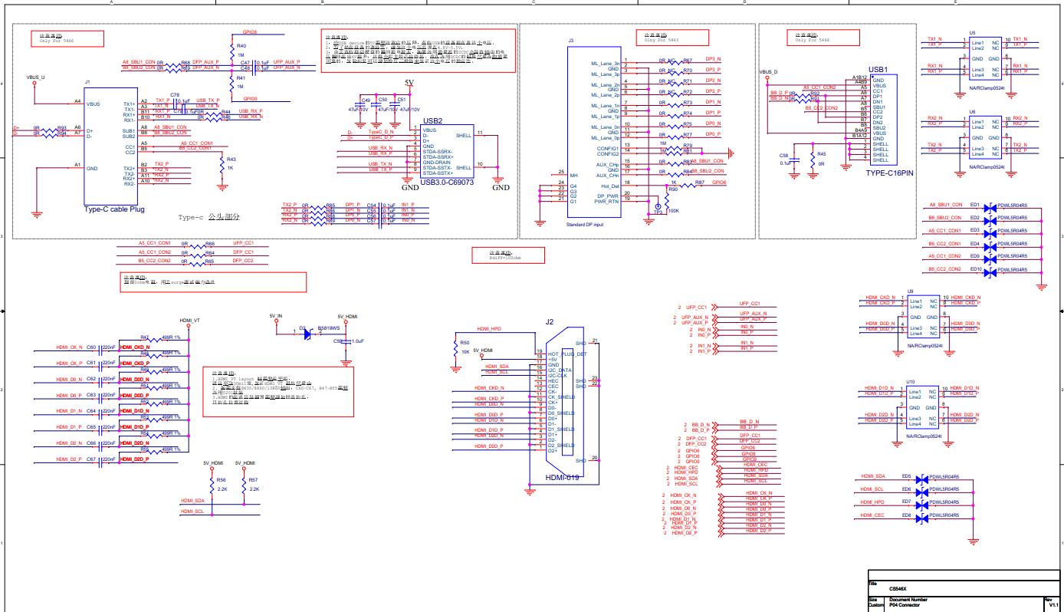Click the I2C_DATA pin name on J2
Viewport: 1064px width, 612px height.
[560, 370]
